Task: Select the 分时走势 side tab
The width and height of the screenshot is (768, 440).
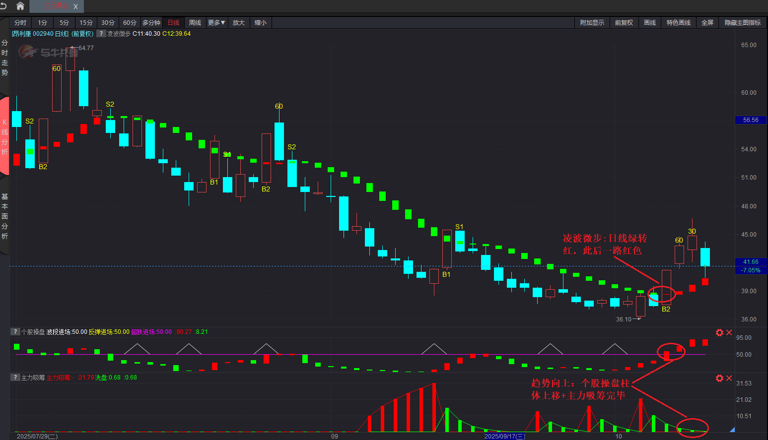Action: click(4, 58)
